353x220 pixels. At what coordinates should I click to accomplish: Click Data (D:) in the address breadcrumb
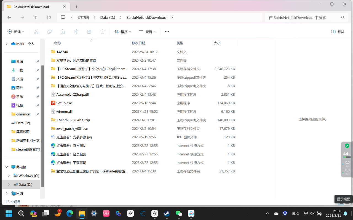[x=108, y=17]
